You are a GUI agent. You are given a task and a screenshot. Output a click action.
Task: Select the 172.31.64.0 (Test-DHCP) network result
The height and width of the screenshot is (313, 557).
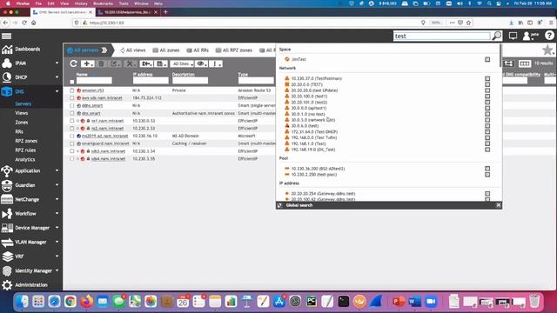point(314,131)
